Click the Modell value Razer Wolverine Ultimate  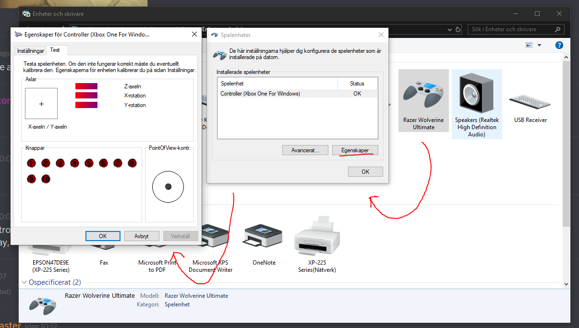pyautogui.click(x=196, y=296)
